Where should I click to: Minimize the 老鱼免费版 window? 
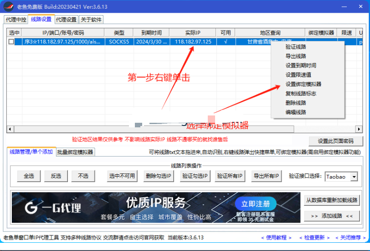[x=344, y=7]
